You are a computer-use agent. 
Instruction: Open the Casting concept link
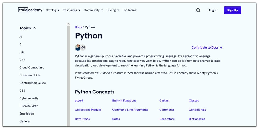coord(164,101)
